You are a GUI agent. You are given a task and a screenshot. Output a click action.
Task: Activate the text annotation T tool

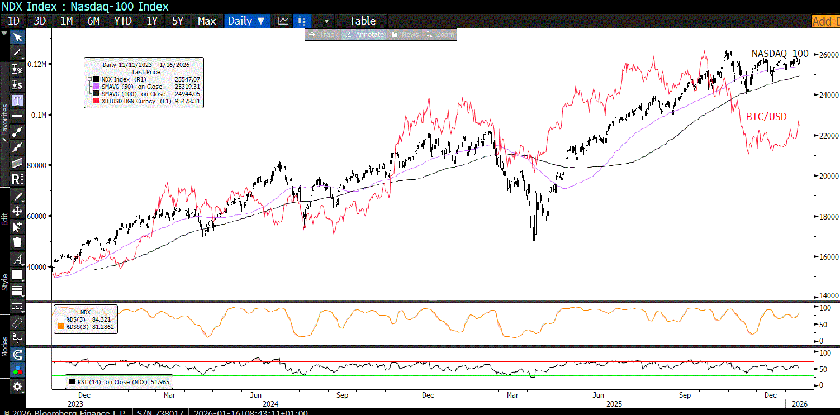coord(17,101)
